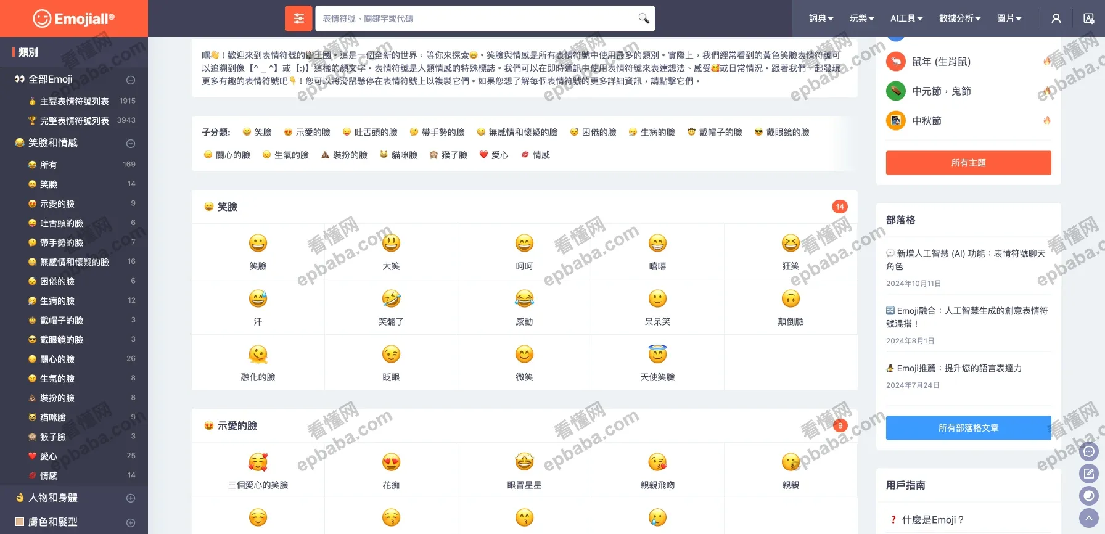Click the back-to-top arrow button
The image size is (1105, 534).
(x=1089, y=517)
